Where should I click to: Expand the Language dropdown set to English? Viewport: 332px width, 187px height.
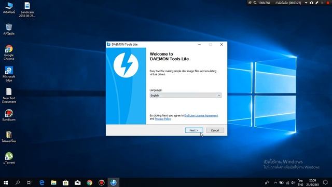186,96
